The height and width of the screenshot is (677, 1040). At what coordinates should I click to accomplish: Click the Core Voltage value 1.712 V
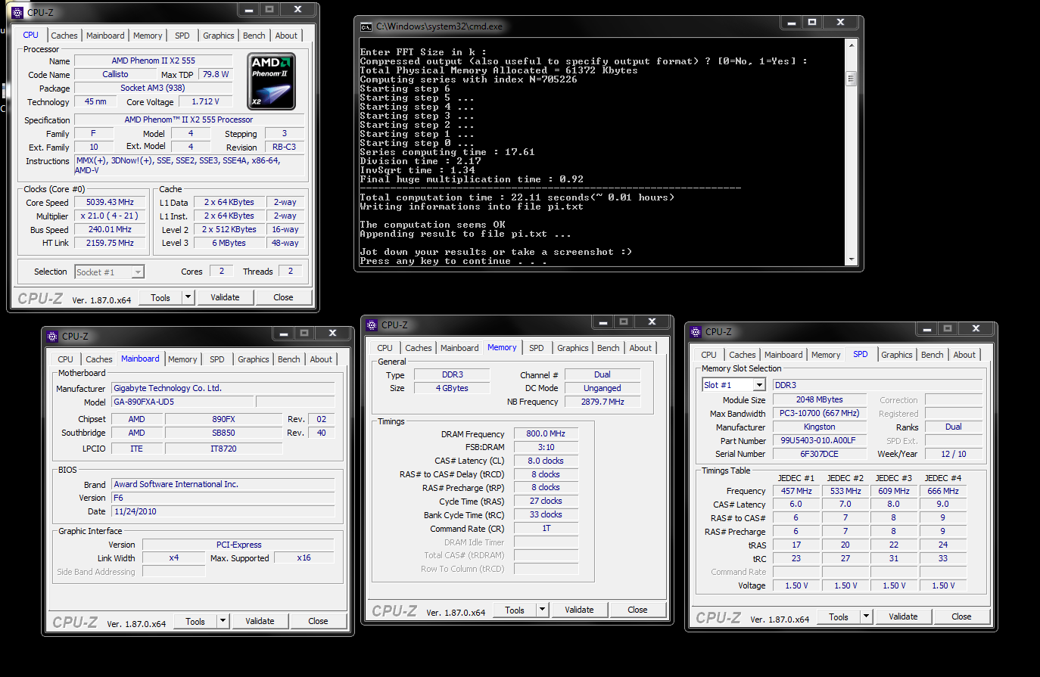tap(205, 101)
